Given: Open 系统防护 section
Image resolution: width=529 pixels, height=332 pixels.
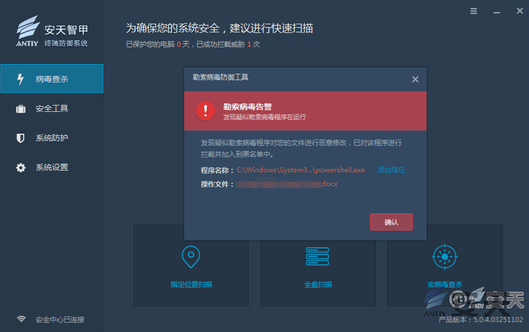Looking at the screenshot, I should click(x=52, y=138).
